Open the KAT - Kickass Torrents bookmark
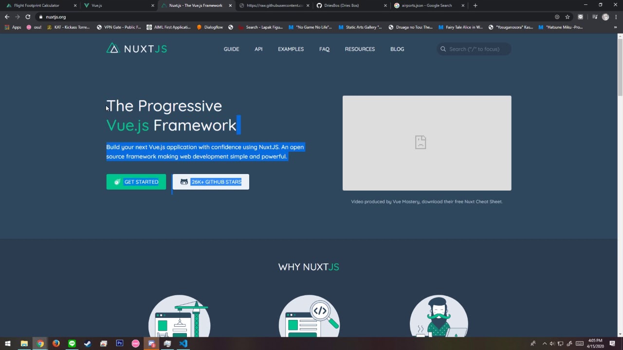623x350 pixels. 69,27
